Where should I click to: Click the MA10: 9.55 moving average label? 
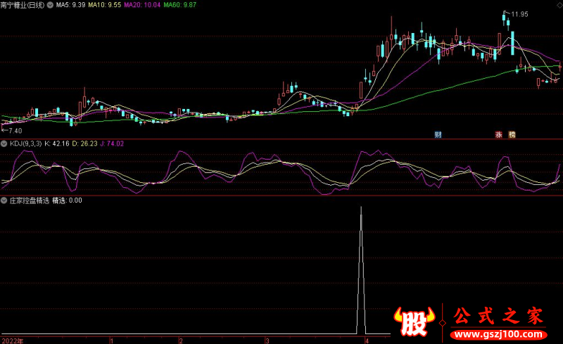click(x=105, y=4)
